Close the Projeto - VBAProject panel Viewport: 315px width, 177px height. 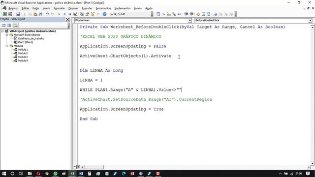67,20
